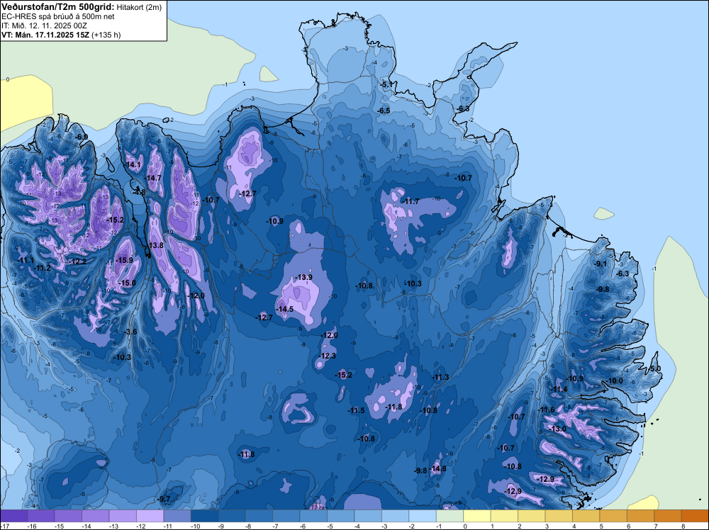Click the color scale label "-17"

[4, 526]
